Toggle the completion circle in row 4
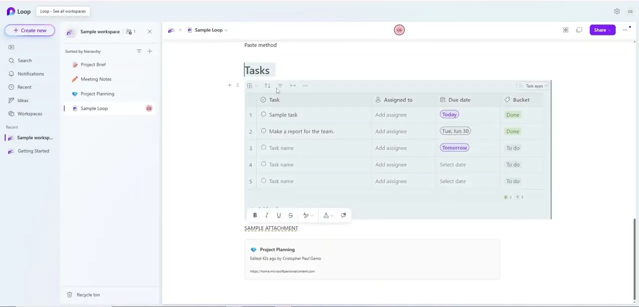 (264, 164)
